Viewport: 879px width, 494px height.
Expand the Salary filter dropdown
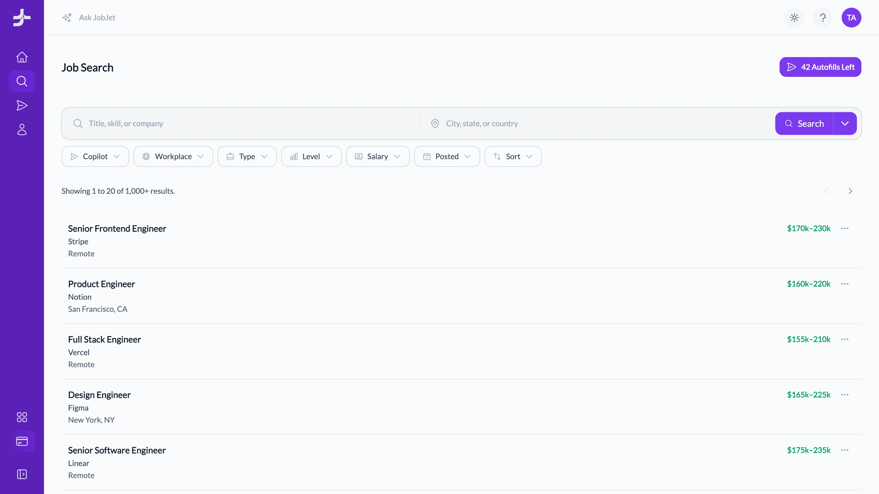click(x=378, y=156)
